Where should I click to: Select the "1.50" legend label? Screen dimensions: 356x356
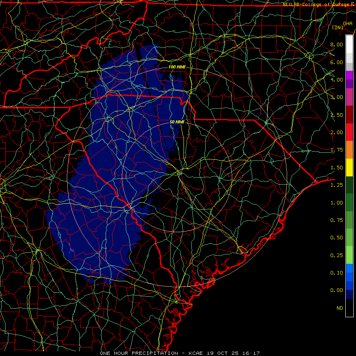click(x=337, y=168)
